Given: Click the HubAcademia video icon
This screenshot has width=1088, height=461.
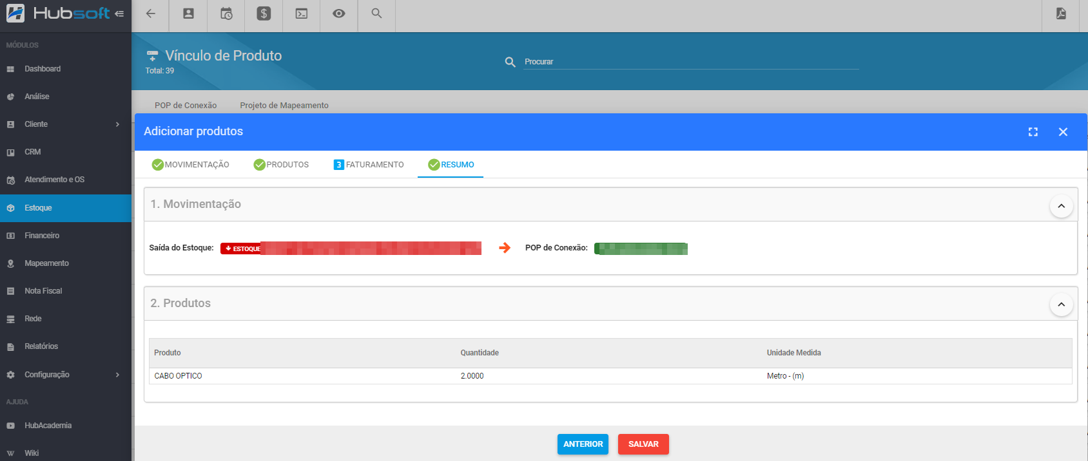Looking at the screenshot, I should [x=10, y=426].
